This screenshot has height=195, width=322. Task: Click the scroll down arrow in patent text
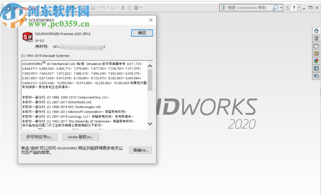(x=150, y=124)
